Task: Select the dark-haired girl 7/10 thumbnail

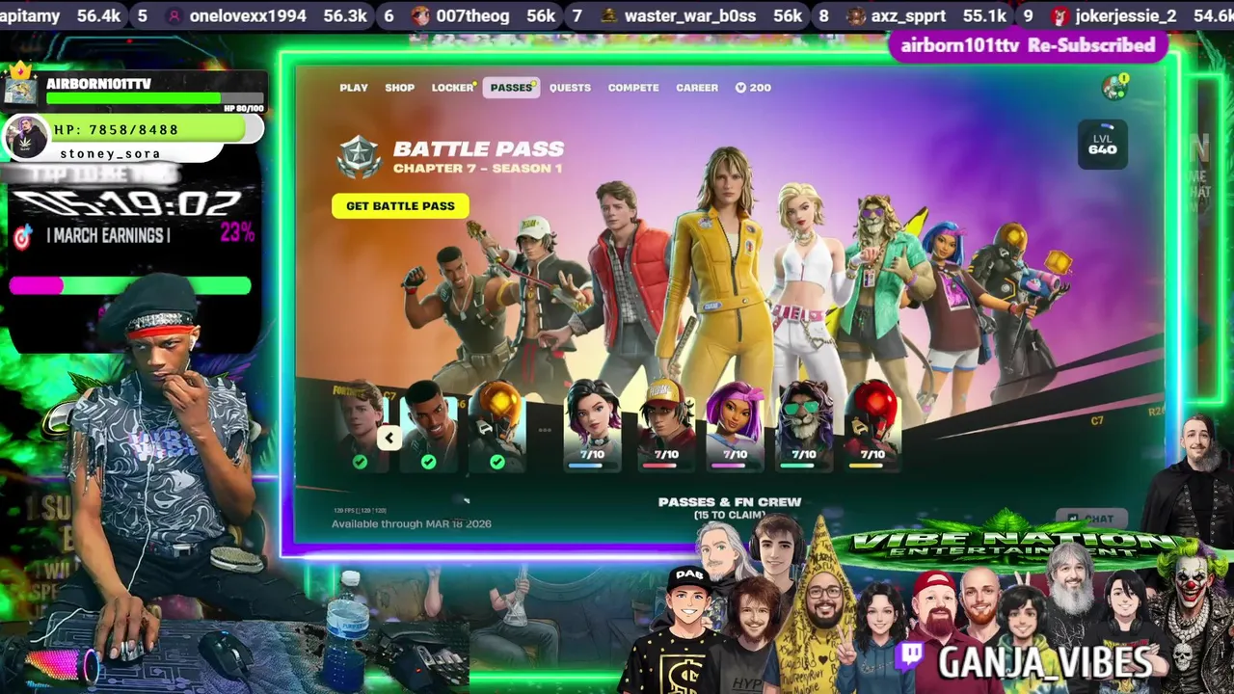Action: [592, 424]
